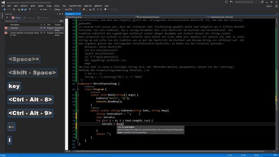Viewport: 279px width, 157px height.
Task: Open the Error List window position dropdown
Action: (58, 14)
